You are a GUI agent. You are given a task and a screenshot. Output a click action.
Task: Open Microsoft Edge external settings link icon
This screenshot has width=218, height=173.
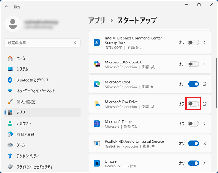205,84
